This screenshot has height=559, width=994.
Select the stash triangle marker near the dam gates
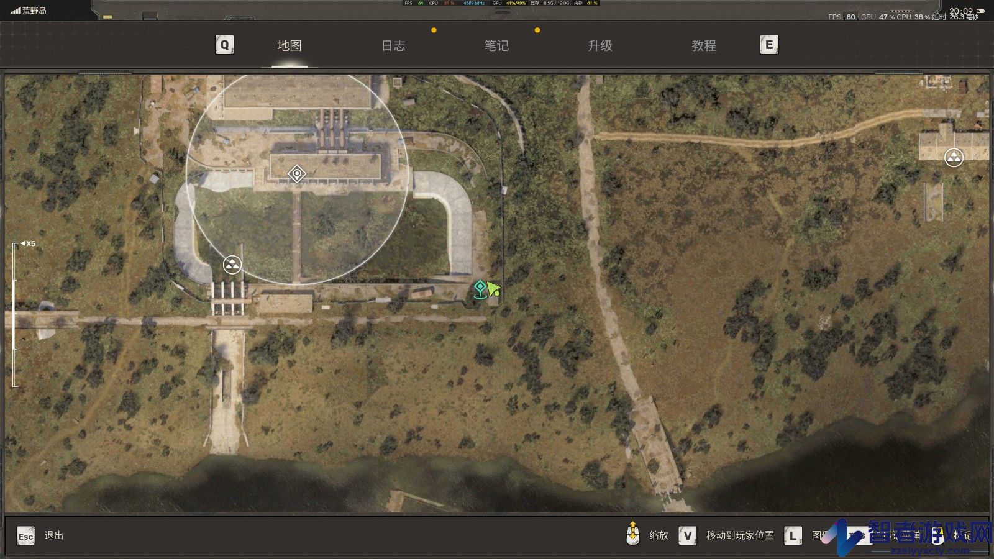tap(232, 265)
